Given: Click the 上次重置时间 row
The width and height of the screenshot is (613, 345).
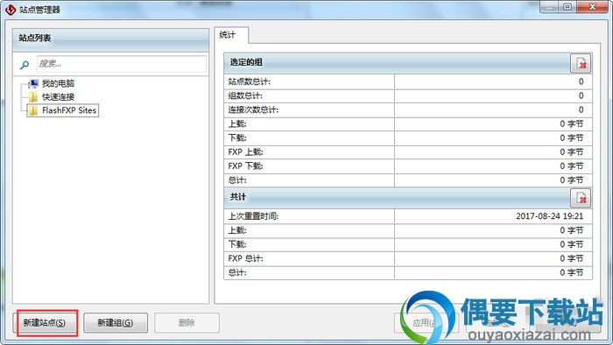Looking at the screenshot, I should coord(408,216).
